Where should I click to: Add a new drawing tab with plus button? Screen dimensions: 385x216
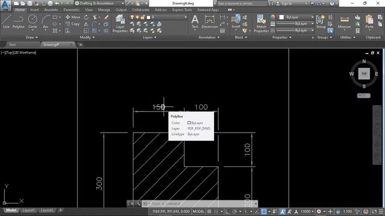(80, 44)
